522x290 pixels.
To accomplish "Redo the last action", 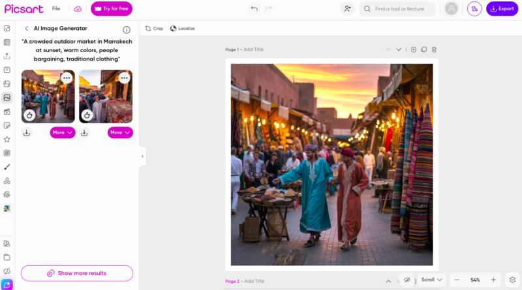I will pyautogui.click(x=269, y=8).
